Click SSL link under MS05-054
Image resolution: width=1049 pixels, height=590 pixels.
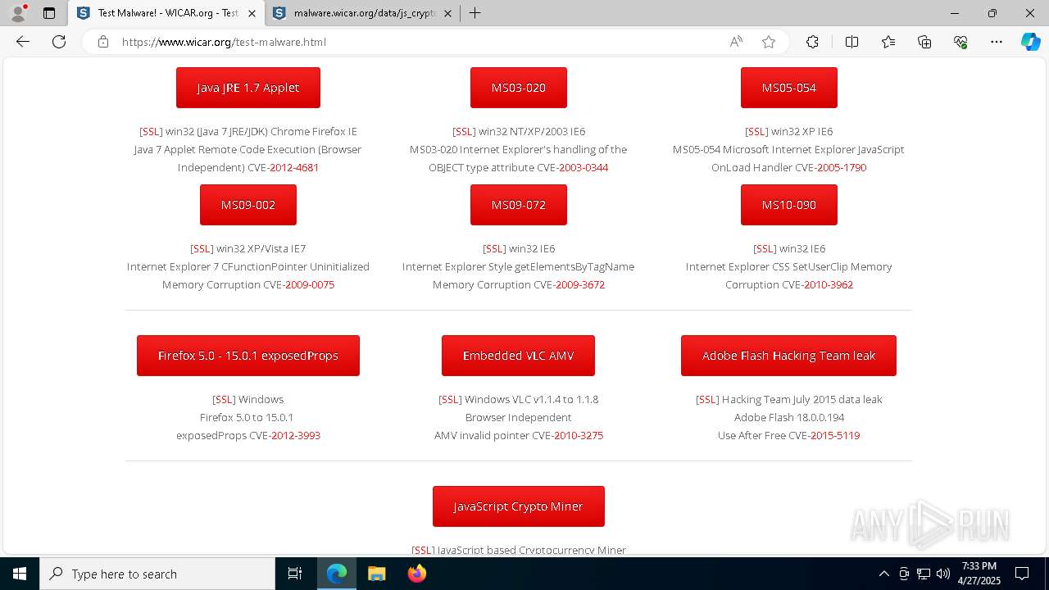coord(756,131)
